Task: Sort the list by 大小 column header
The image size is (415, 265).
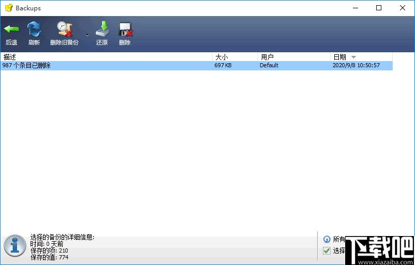Action: pyautogui.click(x=235, y=57)
